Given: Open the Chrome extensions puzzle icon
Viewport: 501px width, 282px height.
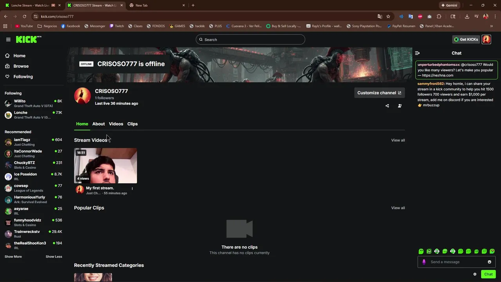Looking at the screenshot, I should pyautogui.click(x=439, y=16).
